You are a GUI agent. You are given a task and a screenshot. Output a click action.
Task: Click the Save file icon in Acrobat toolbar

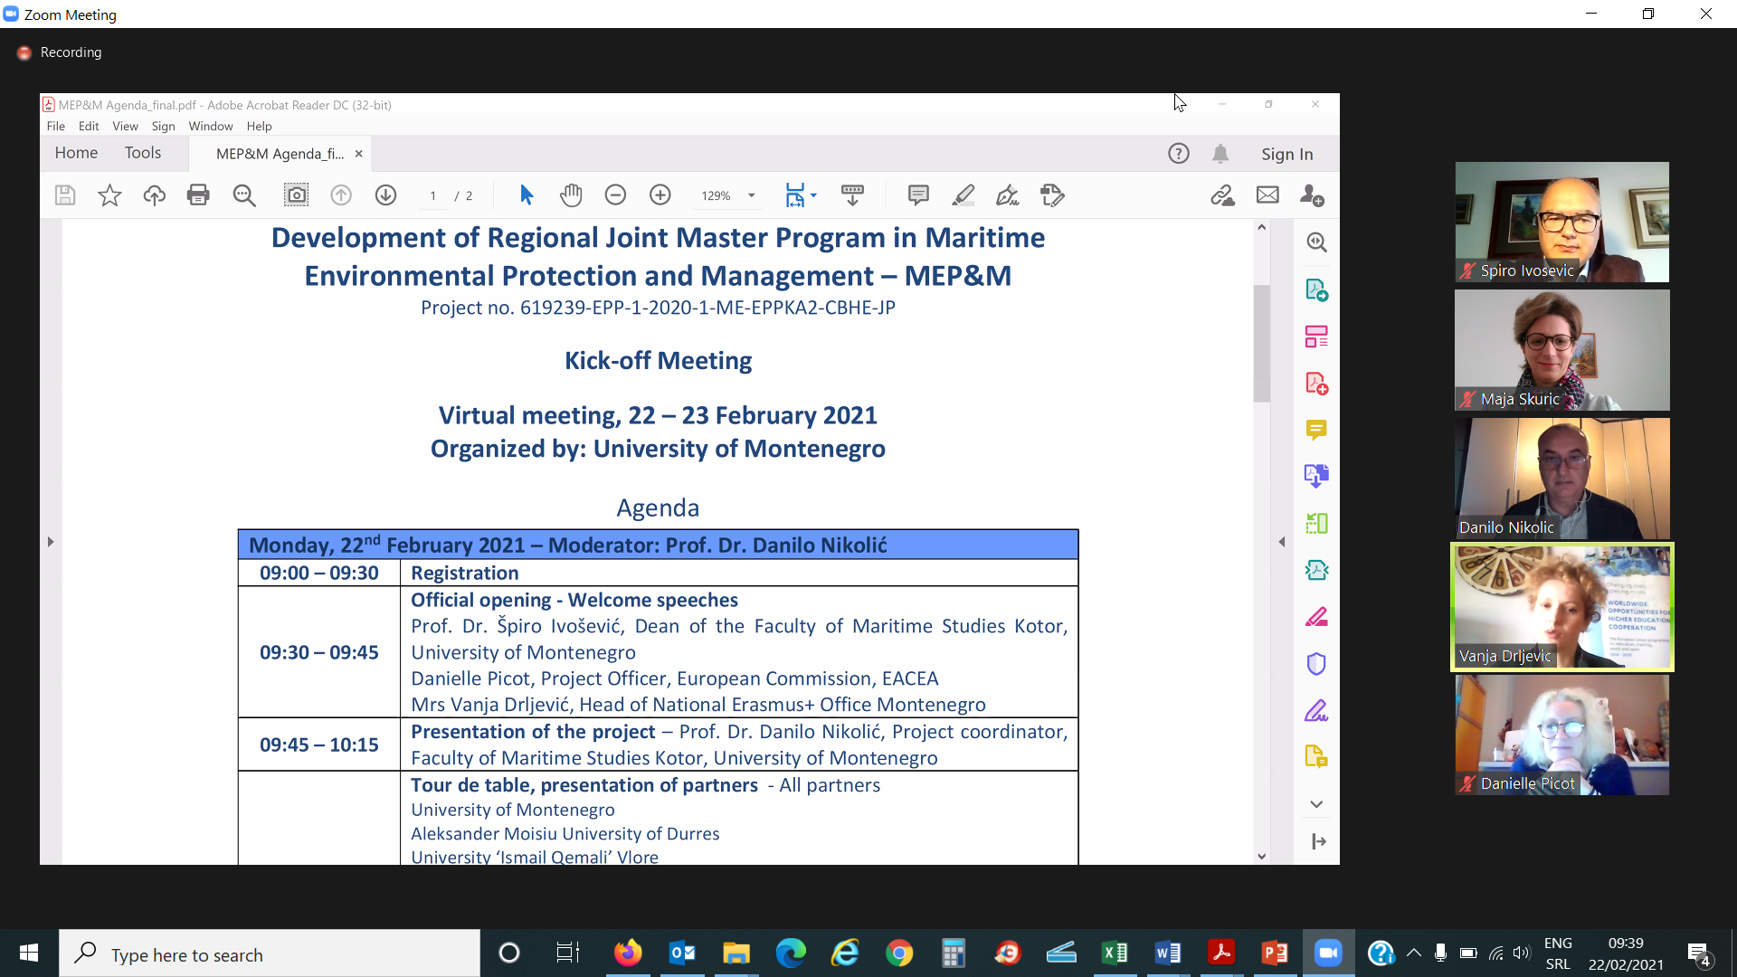[x=65, y=195]
